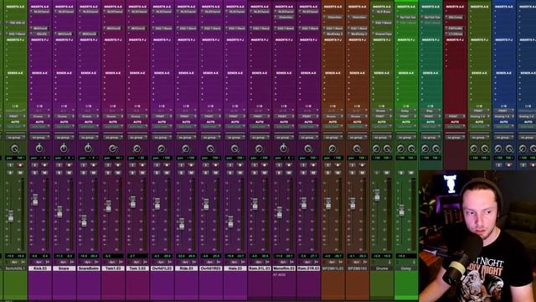Click Kick.03 Inserts A-E header

click(39, 7)
